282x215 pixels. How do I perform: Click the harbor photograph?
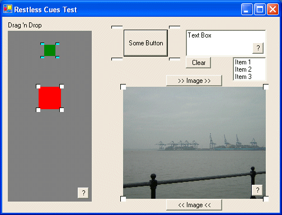coord(194,143)
